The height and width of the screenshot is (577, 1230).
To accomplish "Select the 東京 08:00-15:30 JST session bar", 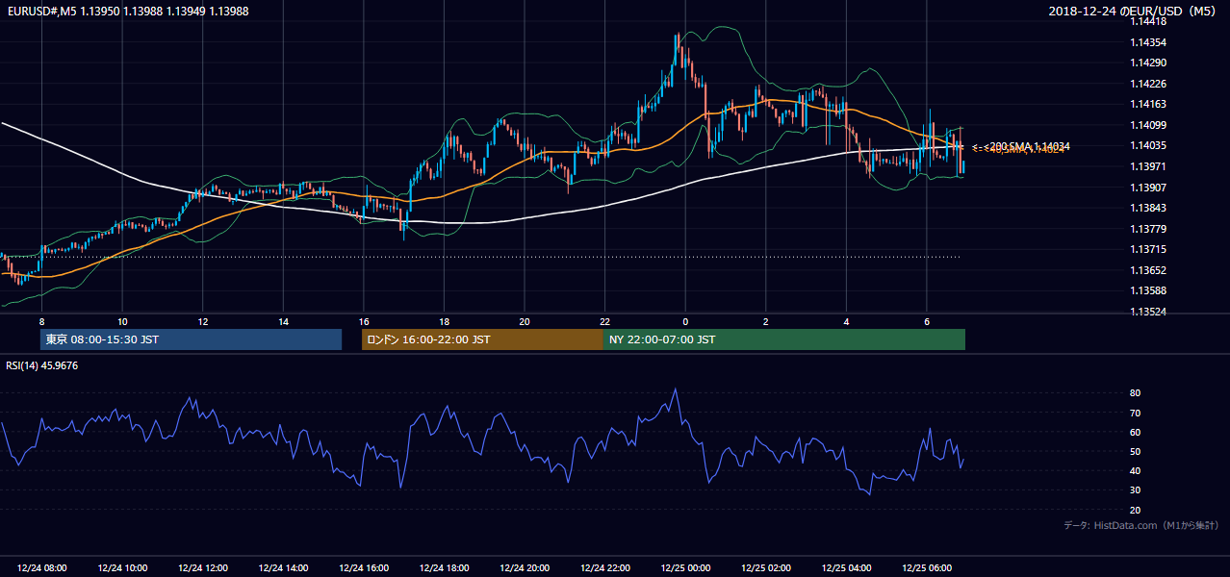I will pos(191,339).
